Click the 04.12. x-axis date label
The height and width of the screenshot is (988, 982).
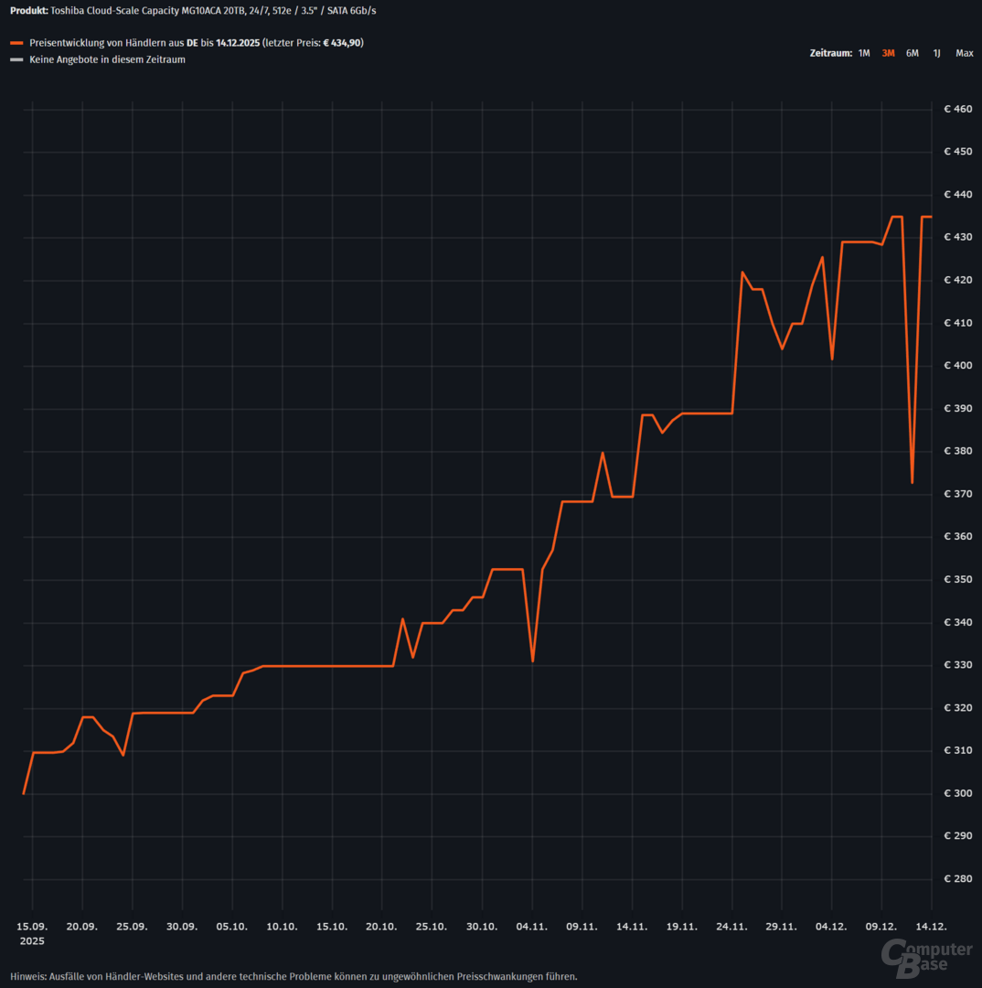[x=831, y=927]
